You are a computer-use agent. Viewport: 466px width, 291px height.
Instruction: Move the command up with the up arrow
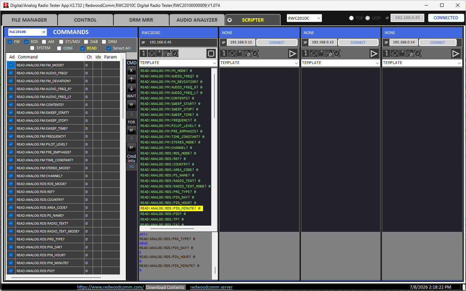[131, 79]
